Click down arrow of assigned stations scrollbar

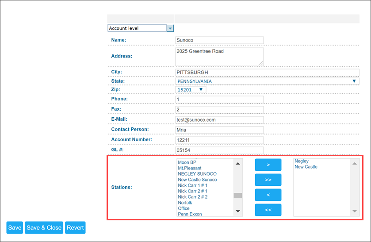coord(355,211)
